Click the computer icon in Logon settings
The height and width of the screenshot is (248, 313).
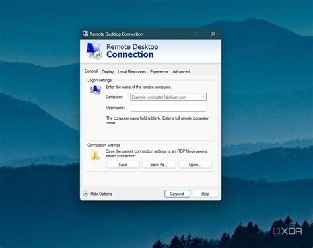tap(96, 90)
